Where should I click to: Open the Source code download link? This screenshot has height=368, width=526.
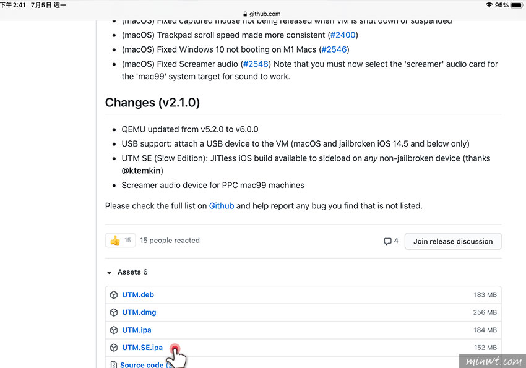(x=142, y=365)
